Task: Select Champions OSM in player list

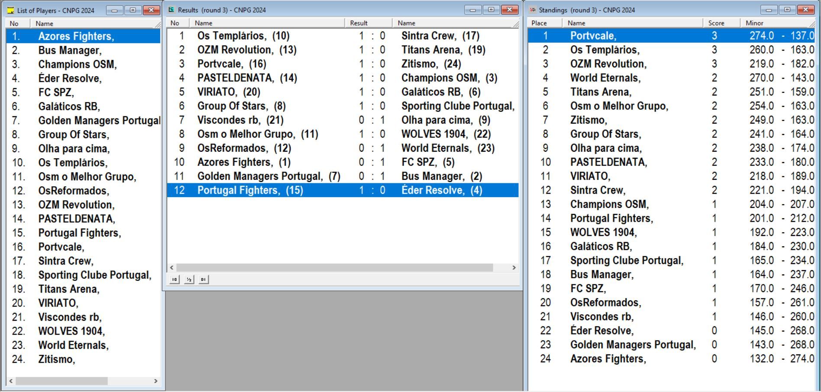Action: [83, 64]
